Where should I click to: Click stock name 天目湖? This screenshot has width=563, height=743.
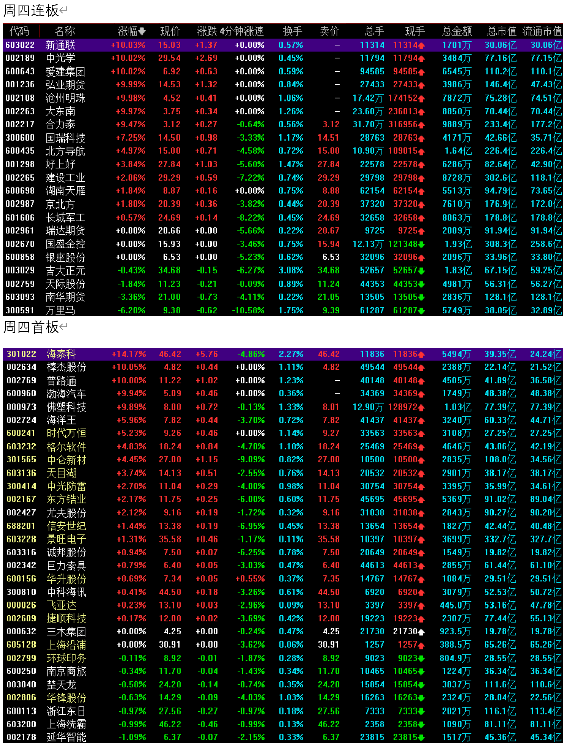coord(61,474)
